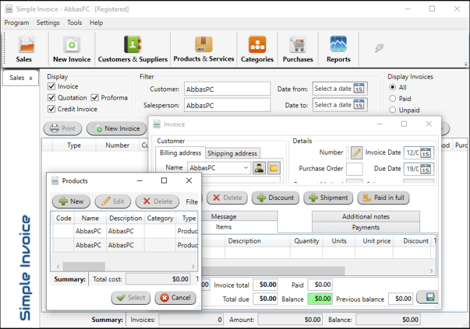
Task: Click the Number column header in Sales list
Action: pyautogui.click(x=117, y=146)
